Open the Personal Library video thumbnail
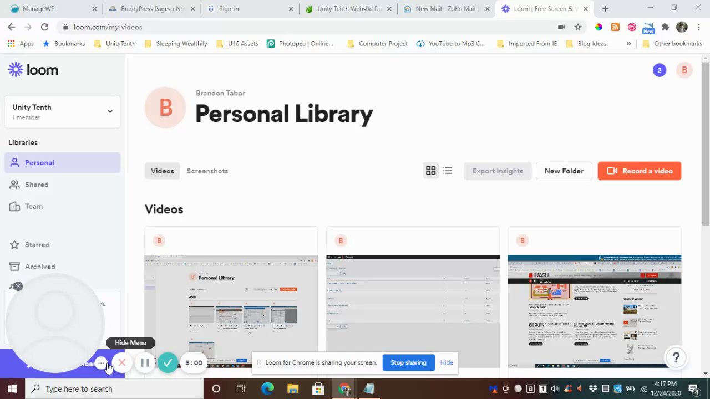This screenshot has height=399, width=710. pyautogui.click(x=231, y=310)
